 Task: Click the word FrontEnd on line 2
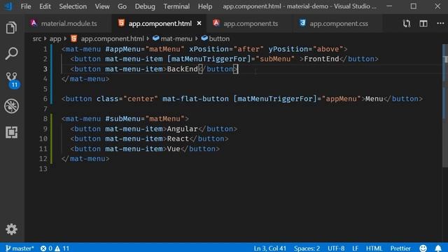pyautogui.click(x=321, y=59)
